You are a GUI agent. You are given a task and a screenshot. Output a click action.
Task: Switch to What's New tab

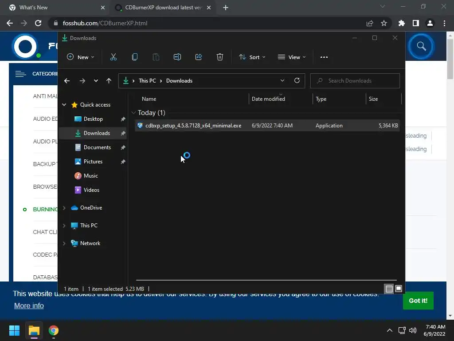(55, 8)
